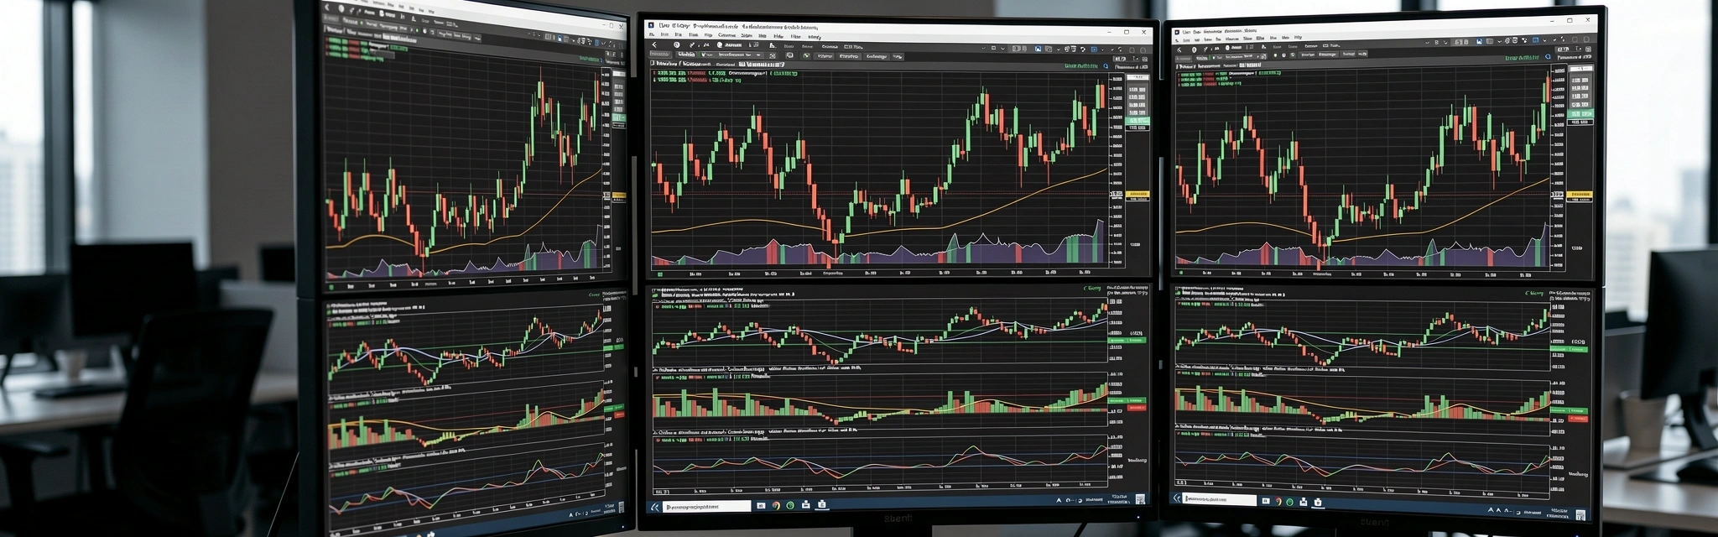Viewport: 1718px width, 537px height.
Task: Open symbol dropdown arrow in center monitor second toolbar
Action: (758, 55)
